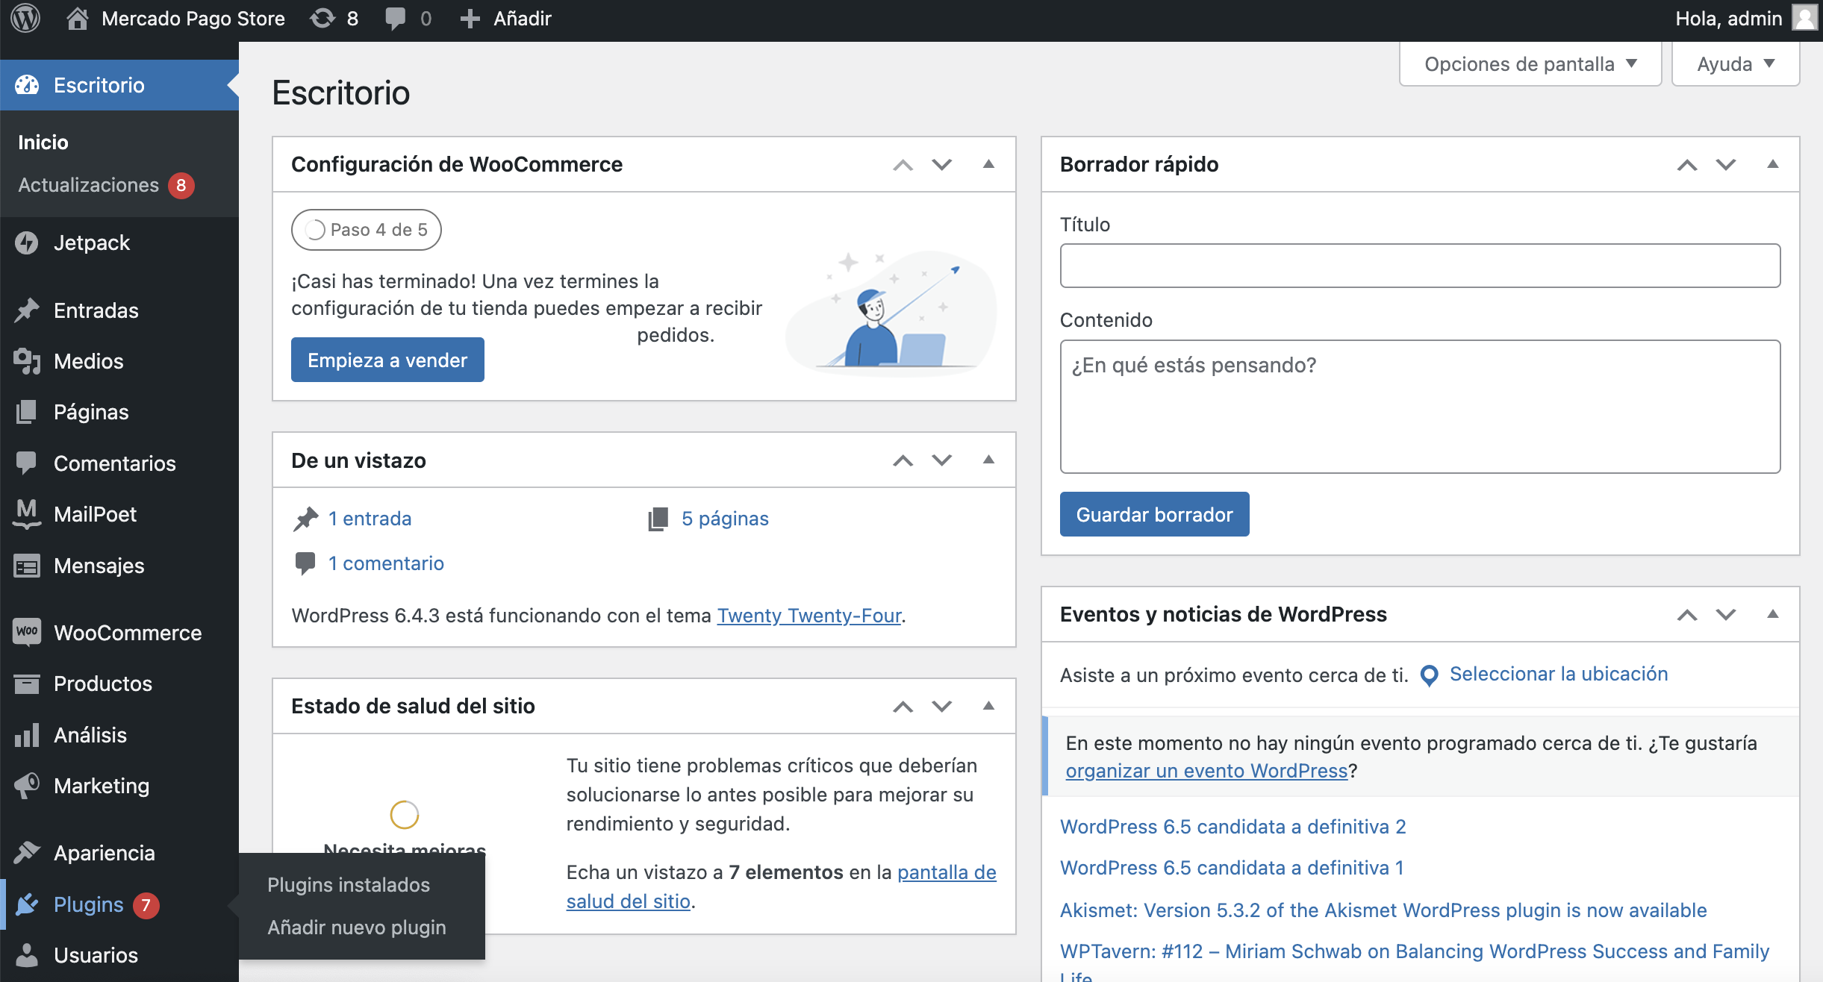
Task: Click the pushpin icon beside 1 entrada
Action: pyautogui.click(x=305, y=519)
